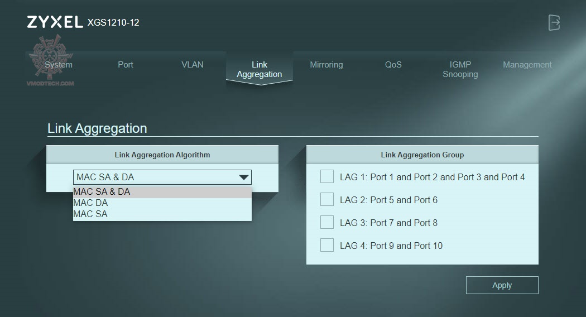This screenshot has height=317, width=586.
Task: Click the Link Aggregation Group header
Action: coord(422,155)
